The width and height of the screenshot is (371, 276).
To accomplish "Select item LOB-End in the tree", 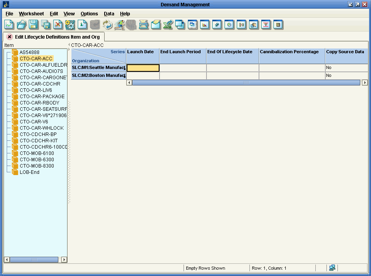I will [30, 172].
